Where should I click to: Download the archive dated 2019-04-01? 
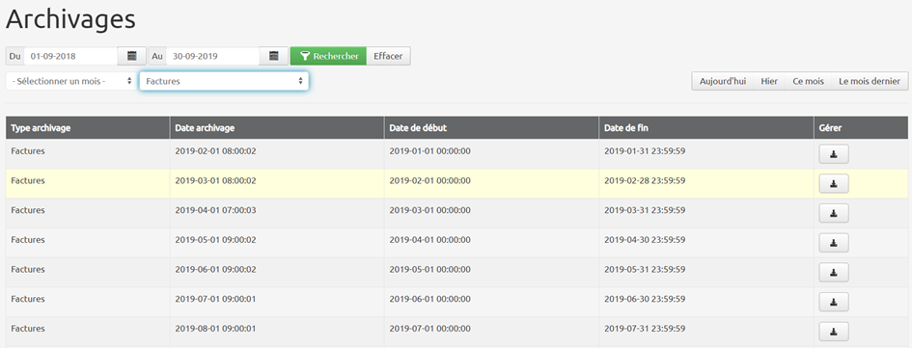(x=834, y=213)
